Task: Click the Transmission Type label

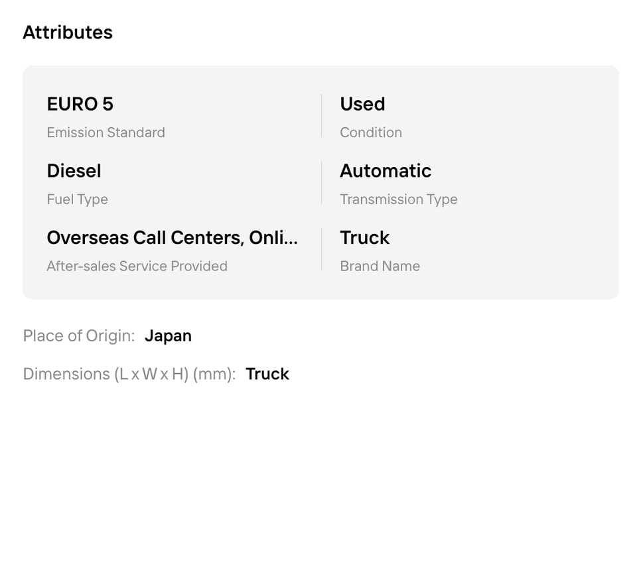Action: click(x=399, y=199)
